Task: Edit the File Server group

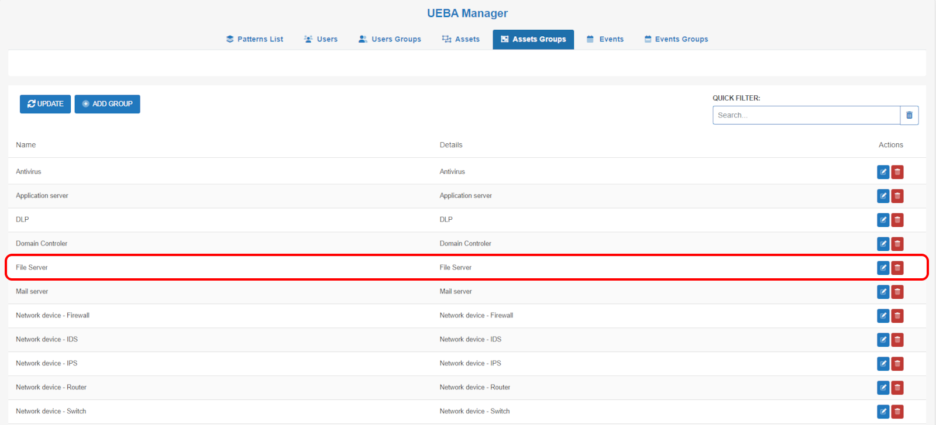Action: (883, 268)
